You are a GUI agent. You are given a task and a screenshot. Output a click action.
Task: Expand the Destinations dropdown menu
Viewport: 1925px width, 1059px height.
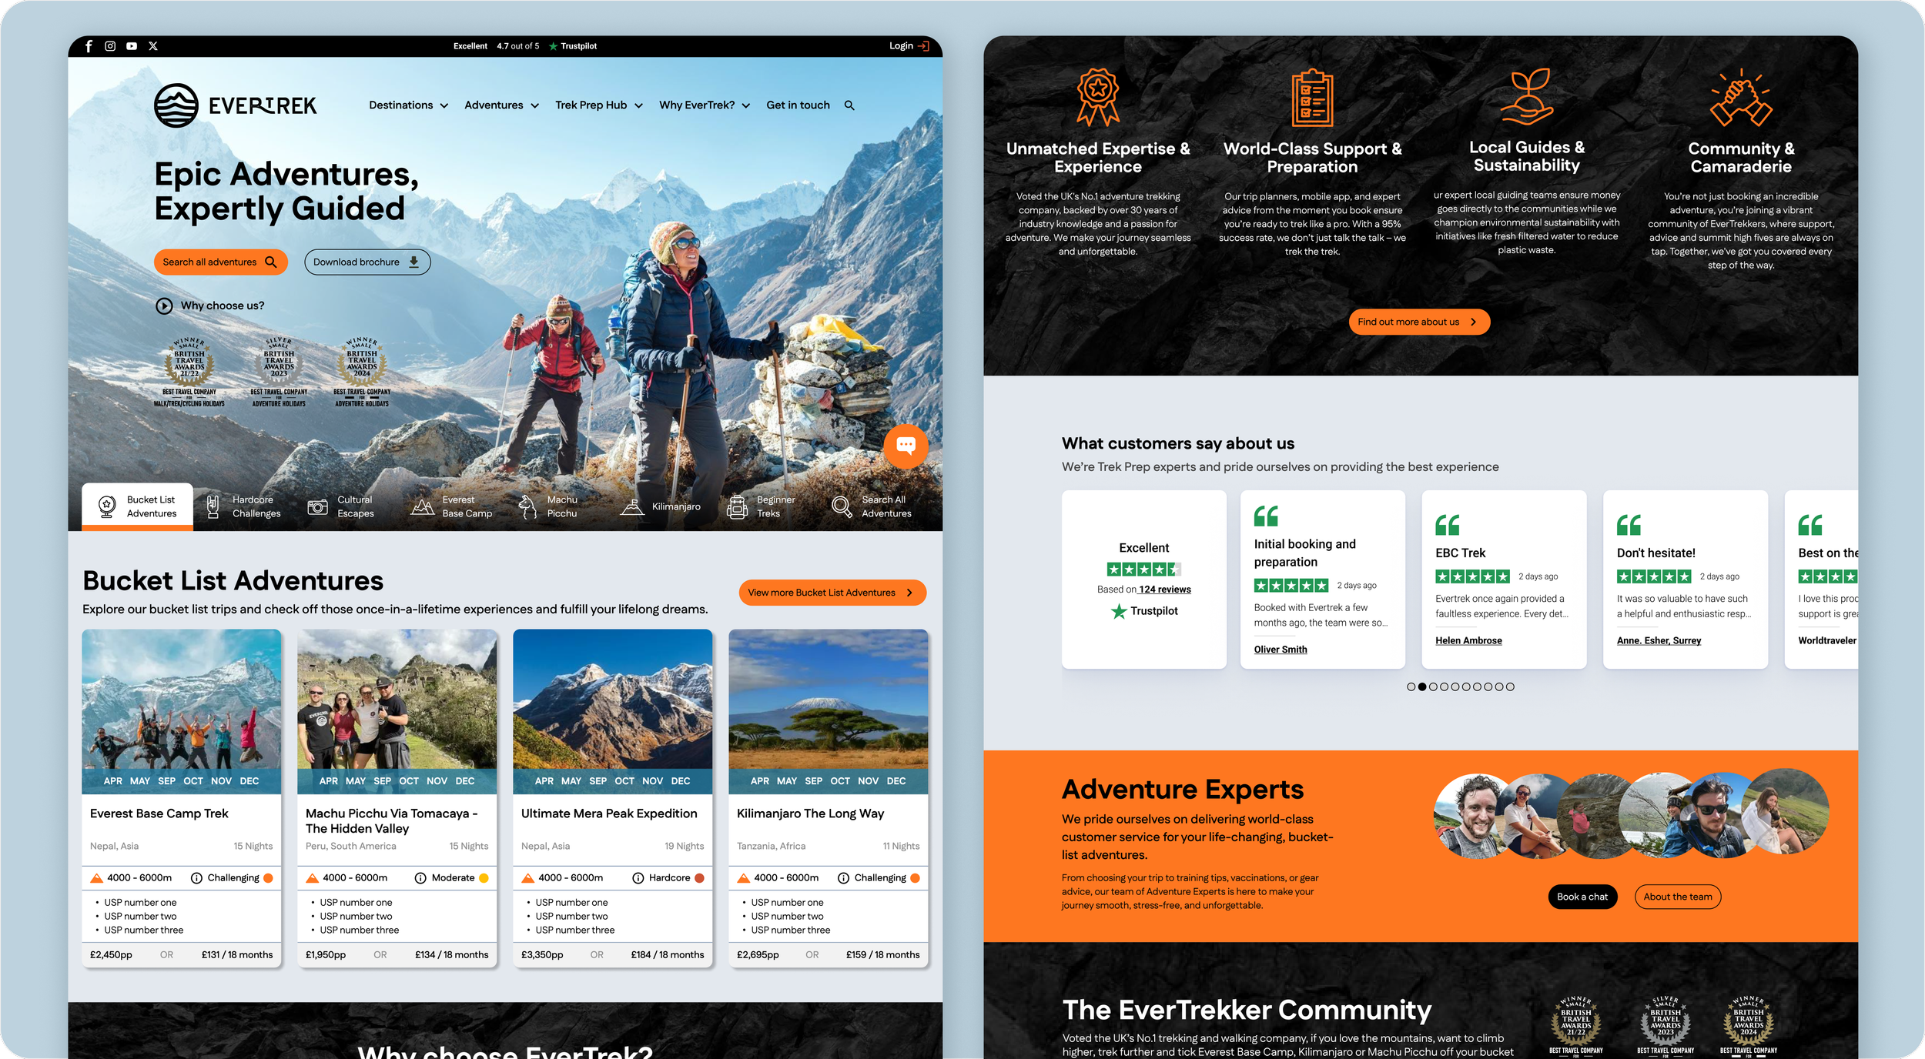tap(408, 105)
